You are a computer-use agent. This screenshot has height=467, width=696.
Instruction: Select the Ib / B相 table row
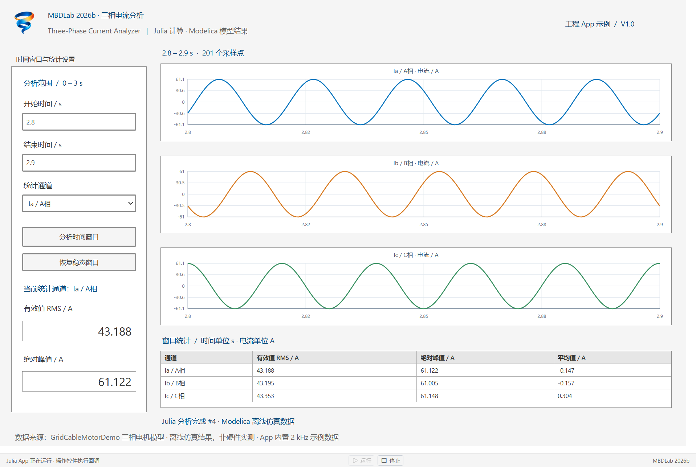click(416, 383)
